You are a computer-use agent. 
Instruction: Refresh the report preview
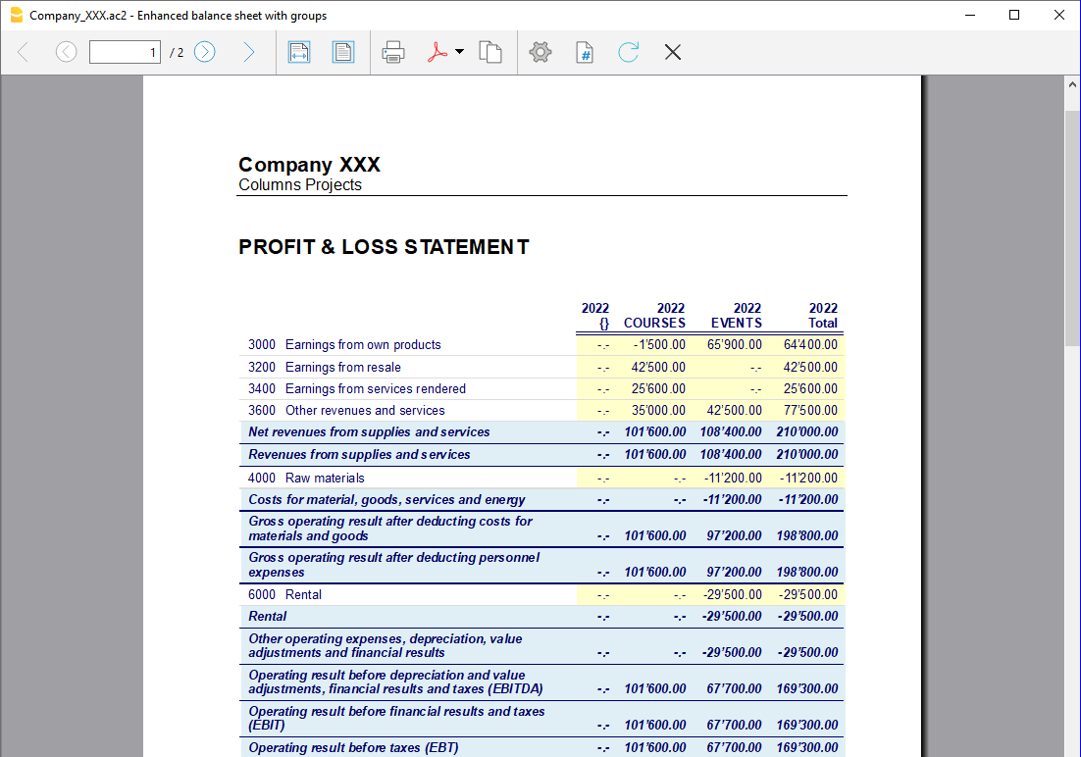click(629, 52)
